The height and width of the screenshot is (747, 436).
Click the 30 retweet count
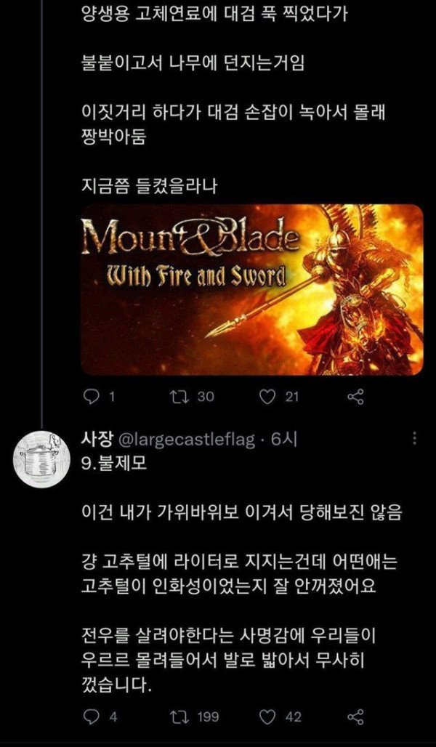pos(206,397)
